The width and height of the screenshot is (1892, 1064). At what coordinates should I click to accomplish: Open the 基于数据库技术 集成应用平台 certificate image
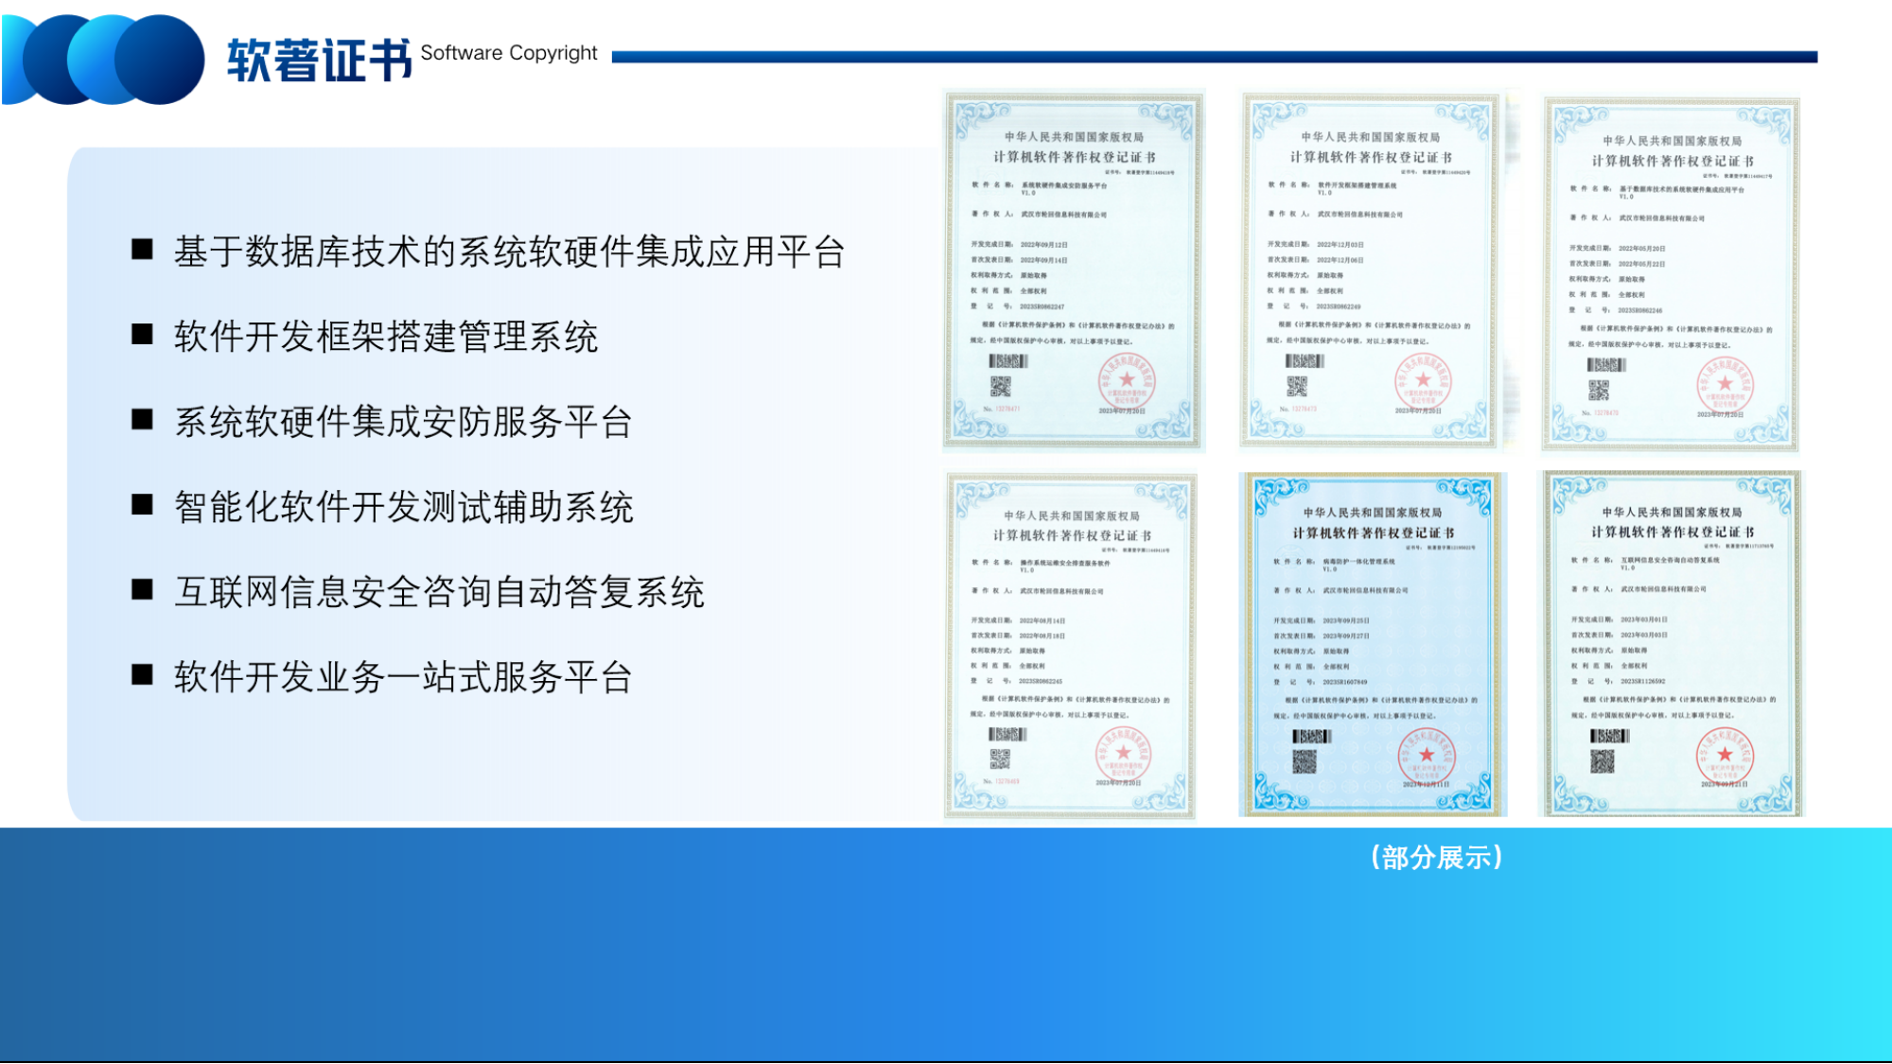click(1671, 272)
